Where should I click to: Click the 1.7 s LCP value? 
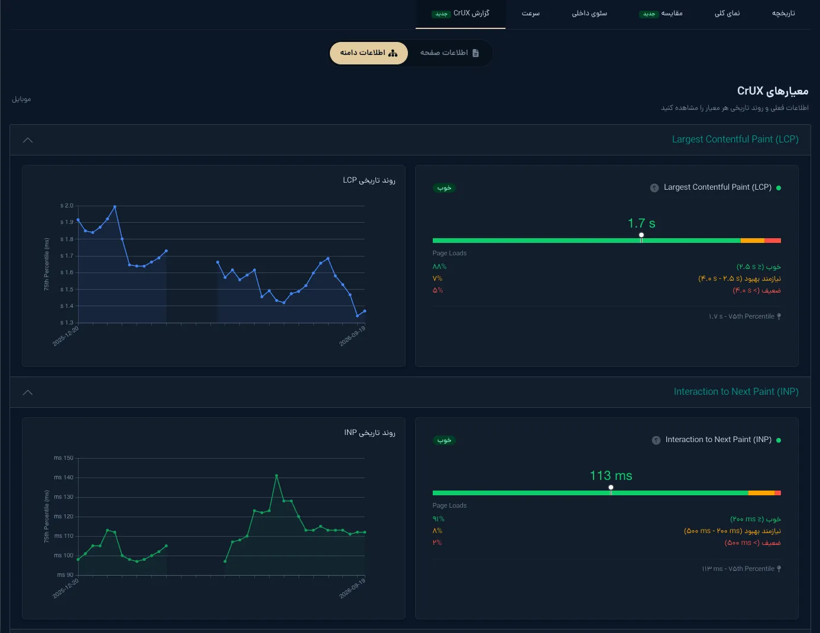click(641, 223)
